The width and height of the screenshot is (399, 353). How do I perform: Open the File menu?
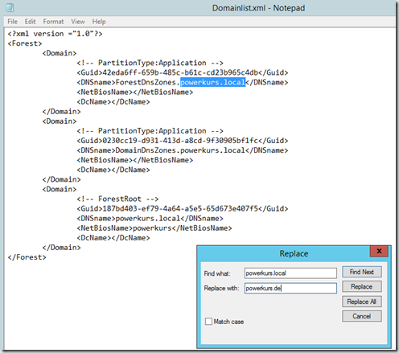(x=12, y=22)
